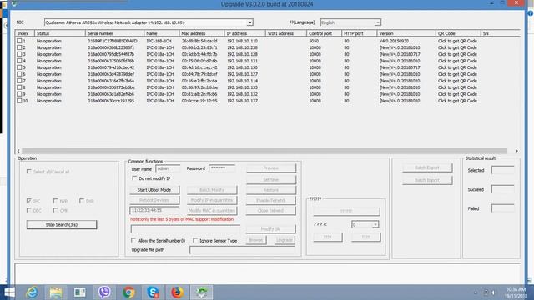Click the Modify SN button

(x=271, y=229)
